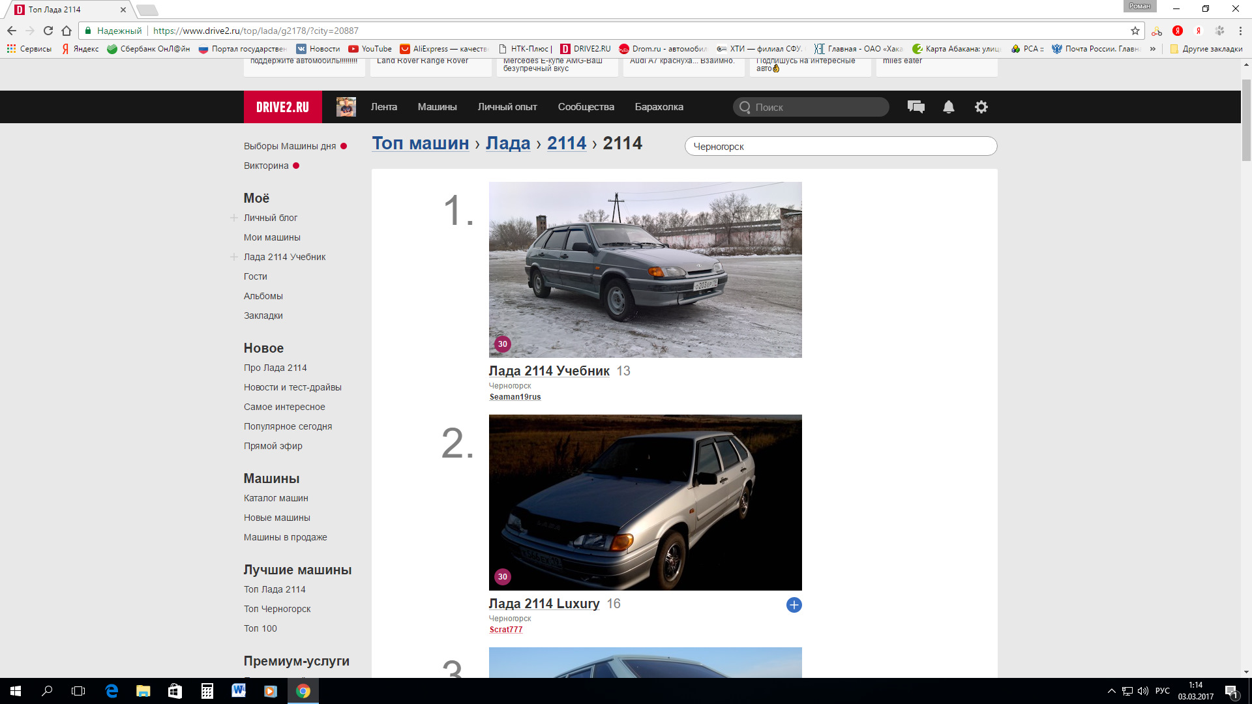Open Топ Черногорск in the sidebar
This screenshot has width=1252, height=704.
point(277,609)
